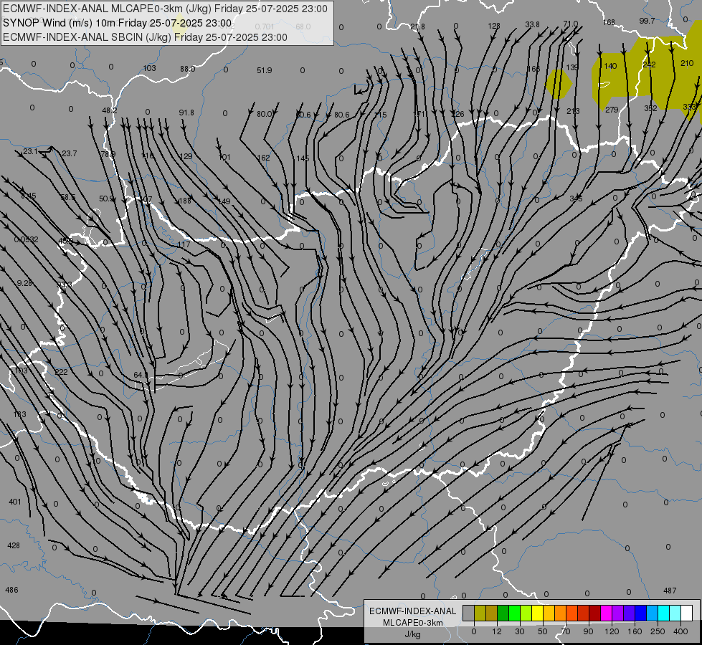Select the map value 48.2
The width and height of the screenshot is (702, 645).
coord(109,110)
